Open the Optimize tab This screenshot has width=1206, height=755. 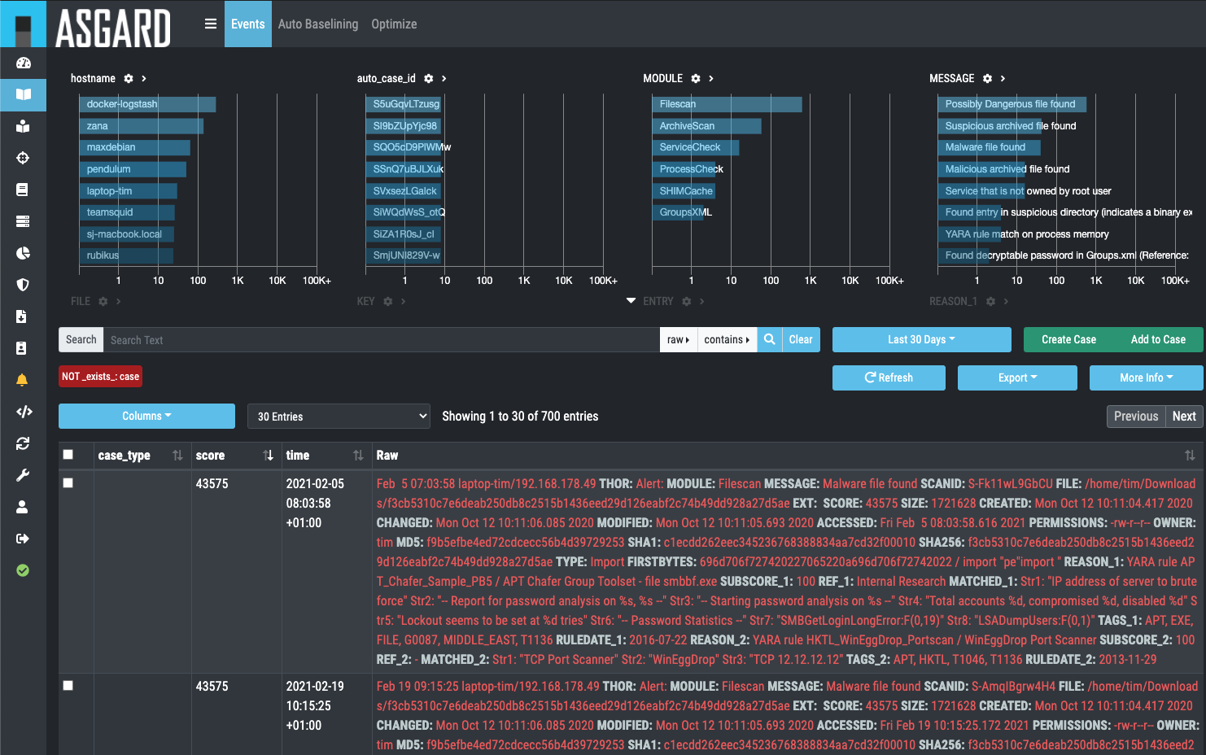tap(394, 24)
